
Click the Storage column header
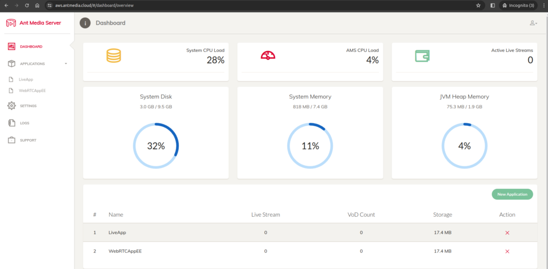click(443, 214)
